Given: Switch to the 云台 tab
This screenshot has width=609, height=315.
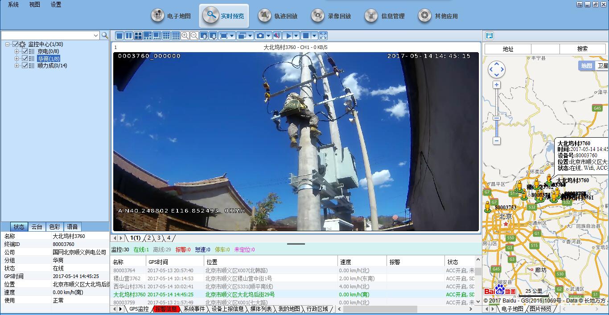Looking at the screenshot, I should 37,227.
